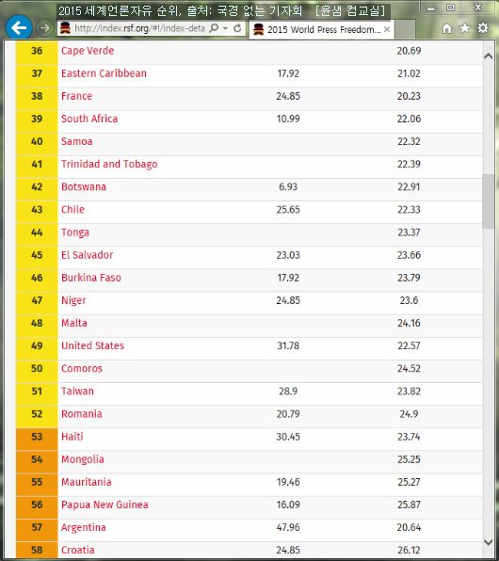
Task: Open a new blank tab
Action: click(405, 29)
